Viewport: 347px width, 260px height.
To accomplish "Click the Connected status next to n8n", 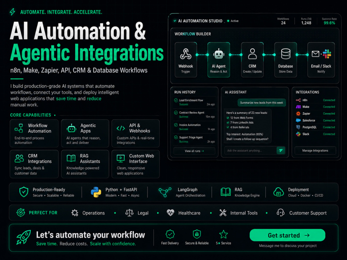I will tap(329, 100).
